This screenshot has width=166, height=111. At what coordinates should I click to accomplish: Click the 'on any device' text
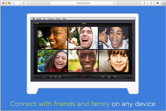click(x=134, y=104)
